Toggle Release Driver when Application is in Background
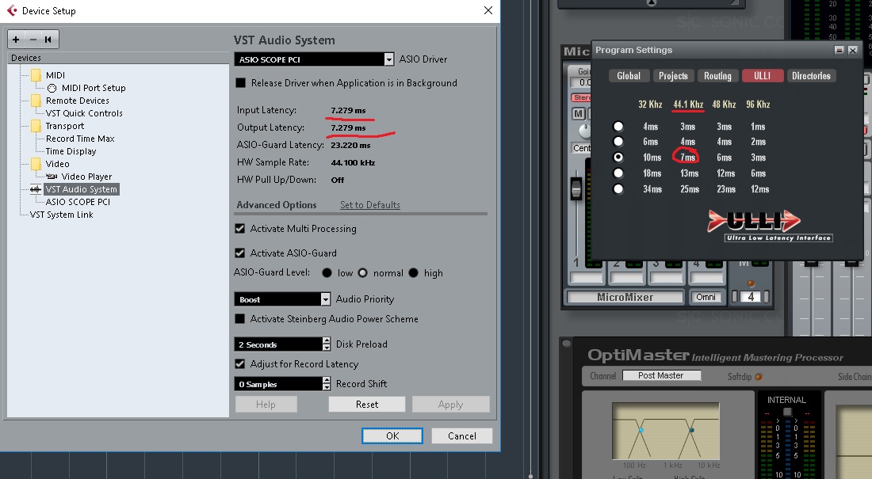Viewport: 872px width, 479px height. 241,83
